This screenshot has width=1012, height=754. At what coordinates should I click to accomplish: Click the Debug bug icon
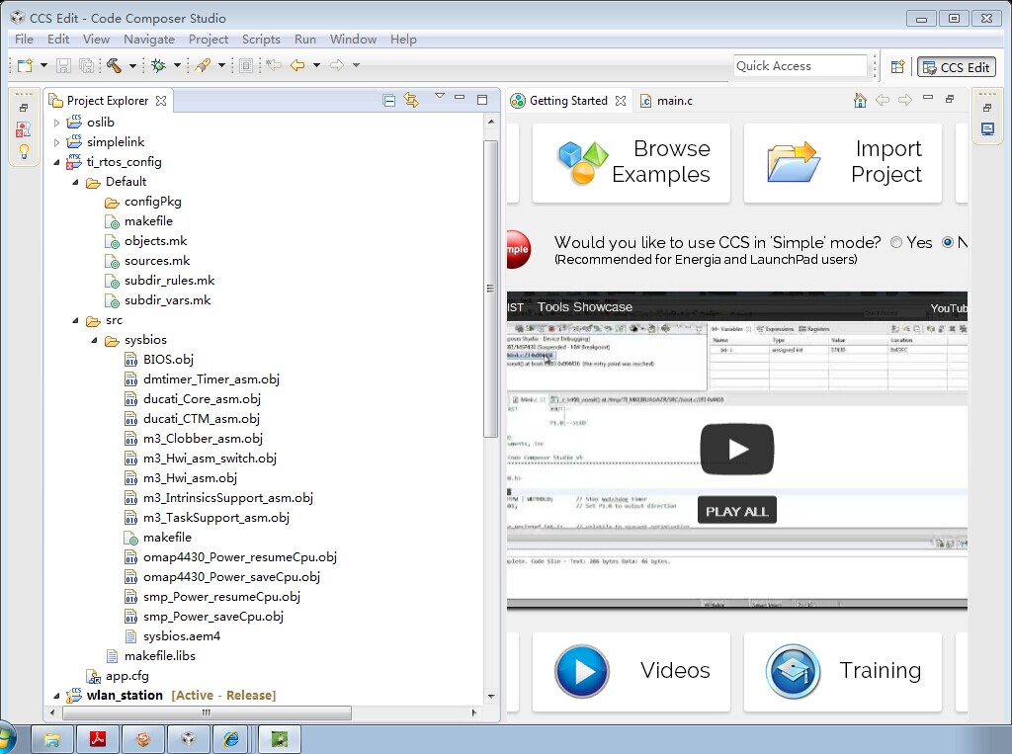pos(158,65)
